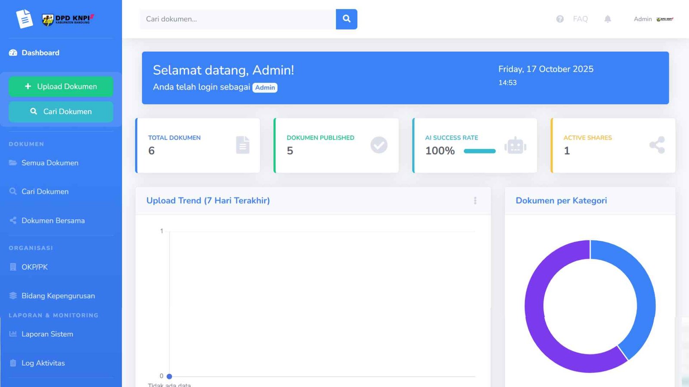
Task: Click the AI Success Rate progress bar
Action: (x=479, y=151)
